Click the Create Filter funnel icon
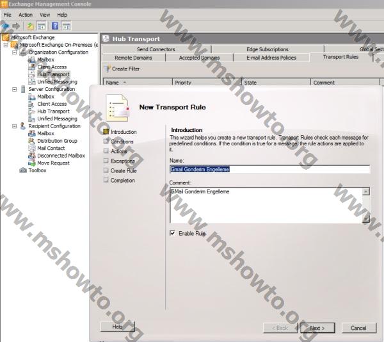This screenshot has width=384, height=342. (x=108, y=69)
